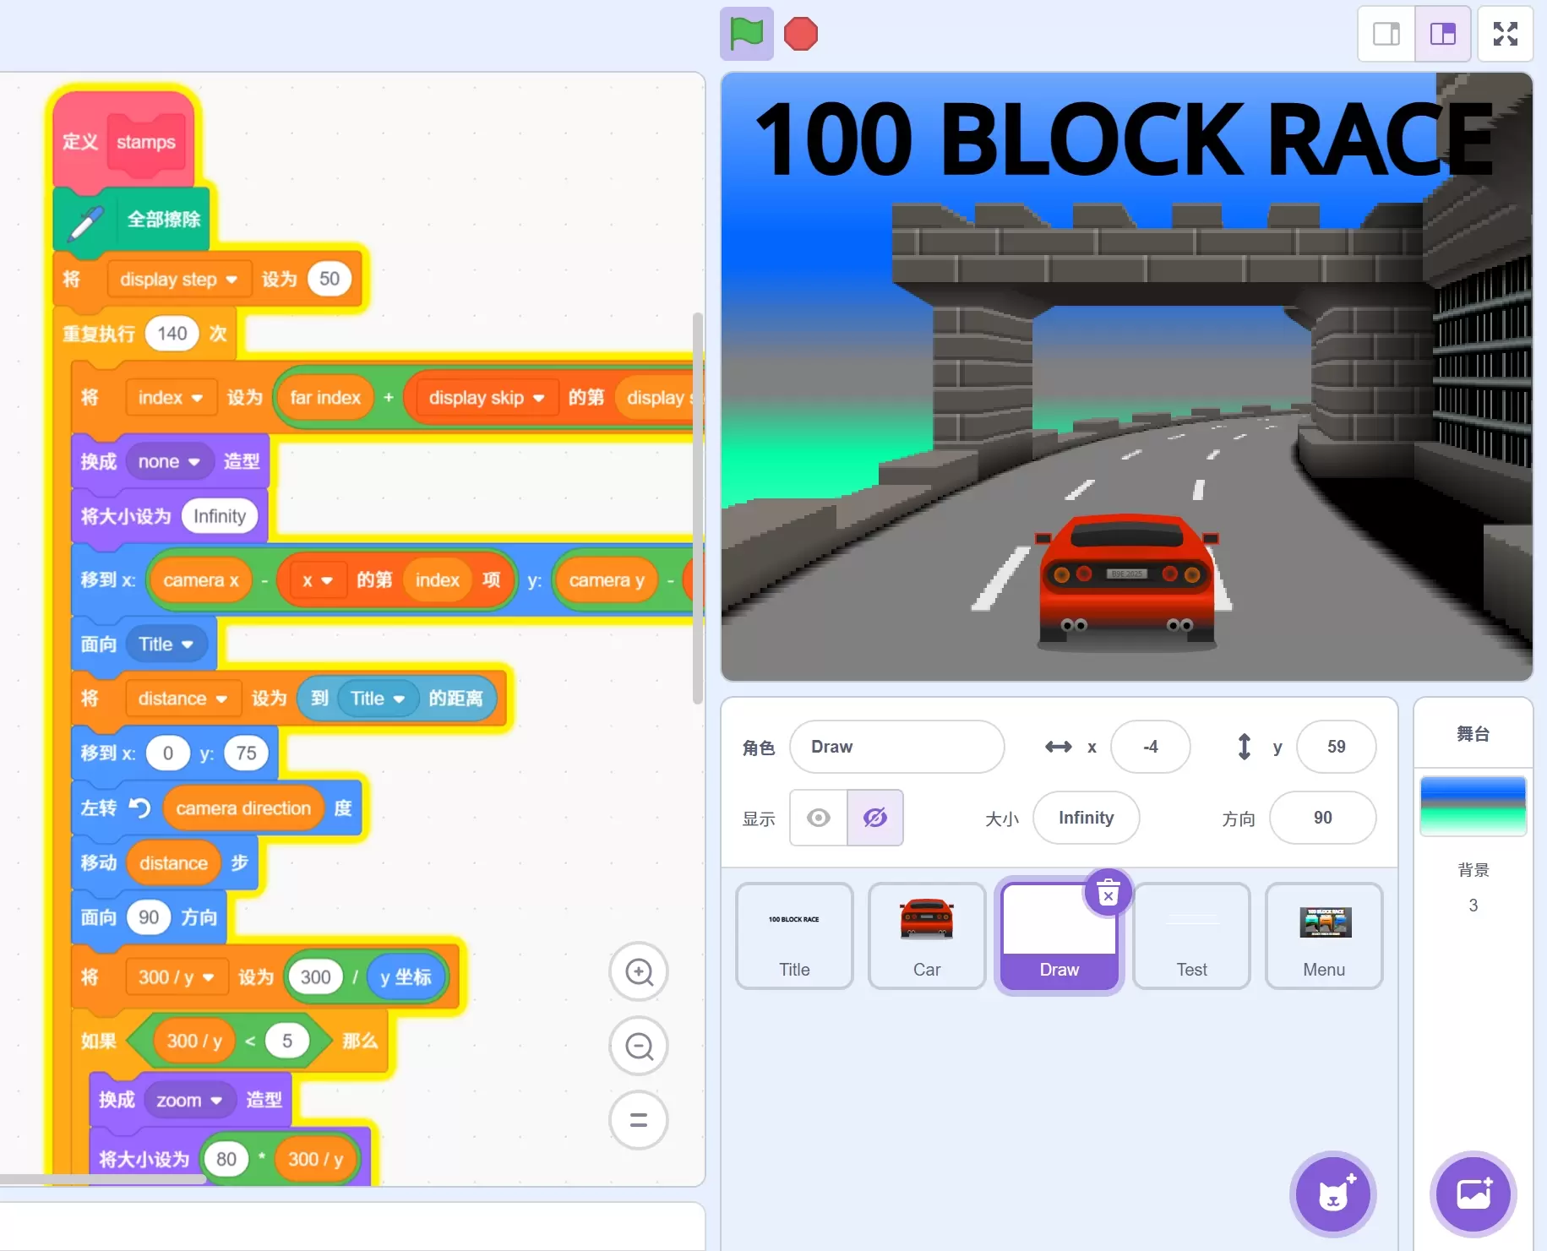1547x1251 pixels.
Task: Open the add backdrop button
Action: pos(1473,1194)
